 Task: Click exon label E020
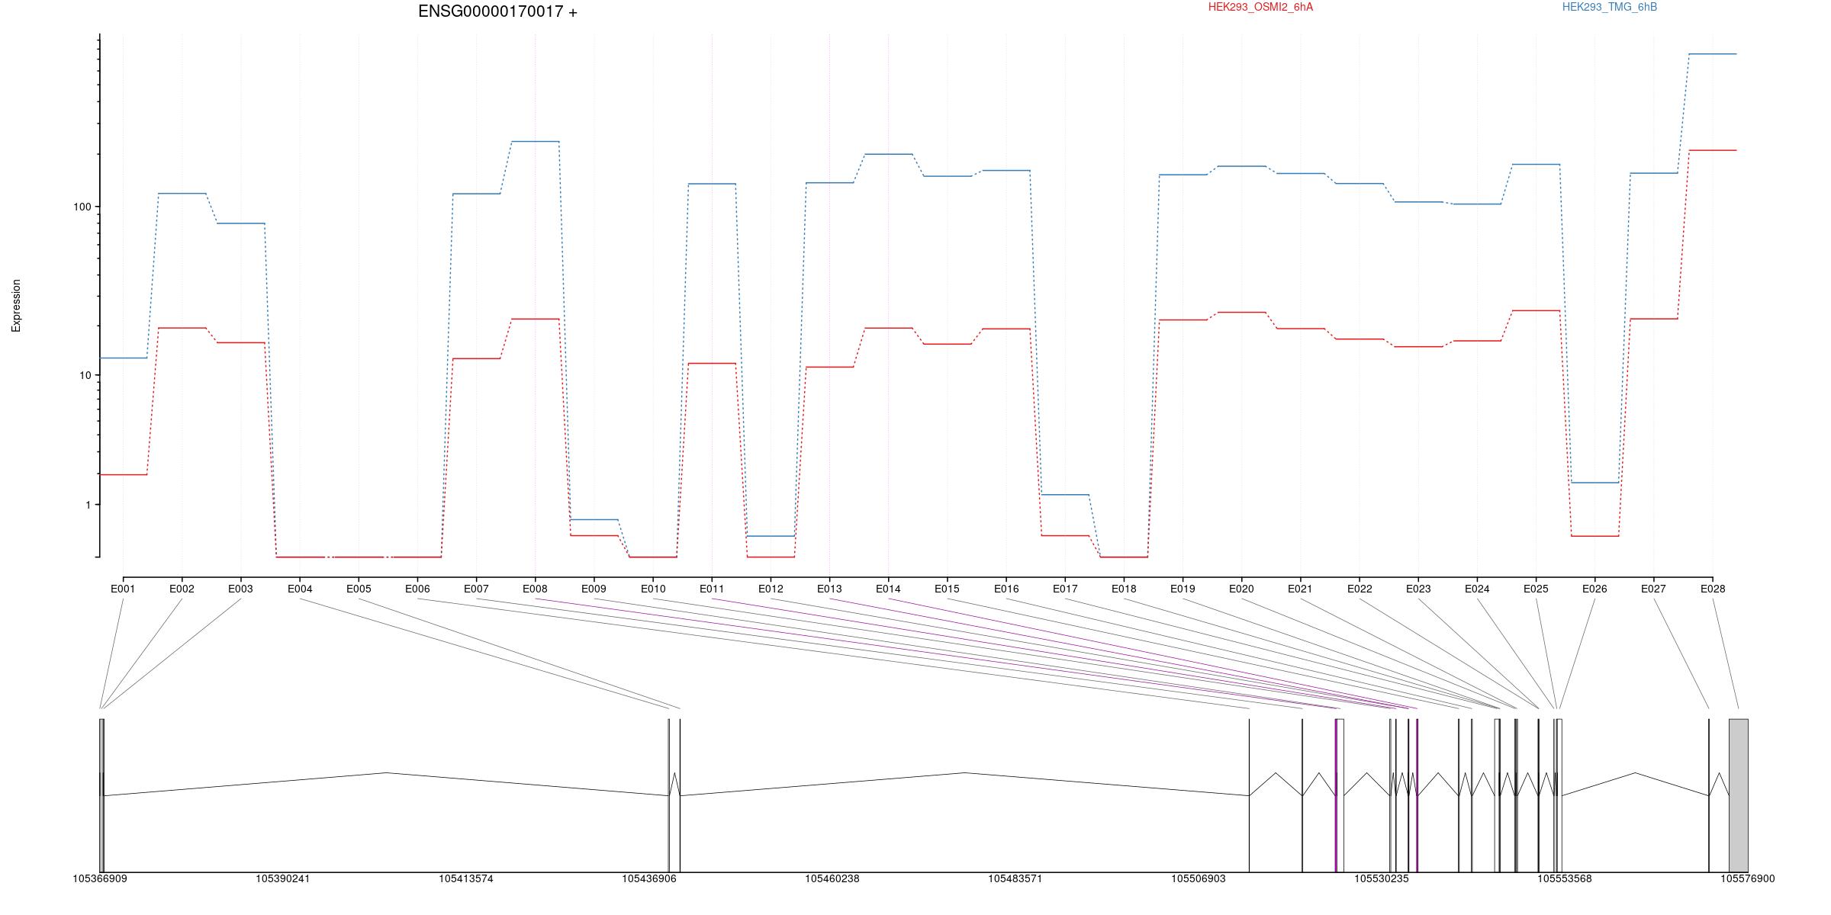tap(1241, 589)
